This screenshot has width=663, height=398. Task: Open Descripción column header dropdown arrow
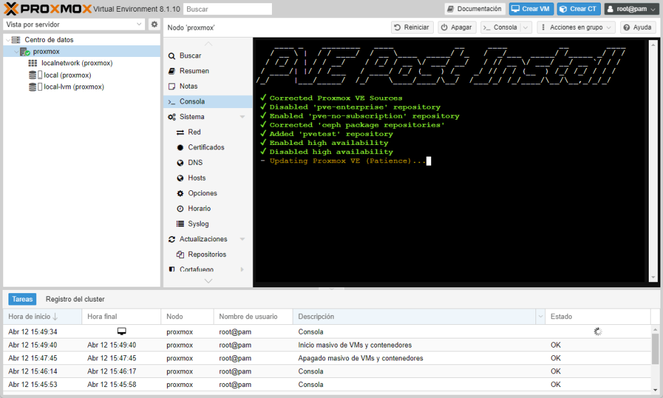pyautogui.click(x=541, y=316)
